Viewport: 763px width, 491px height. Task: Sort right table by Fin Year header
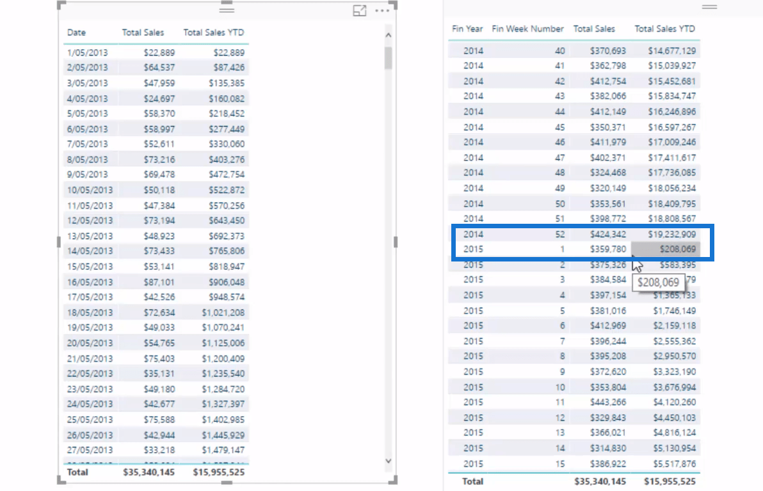(467, 29)
